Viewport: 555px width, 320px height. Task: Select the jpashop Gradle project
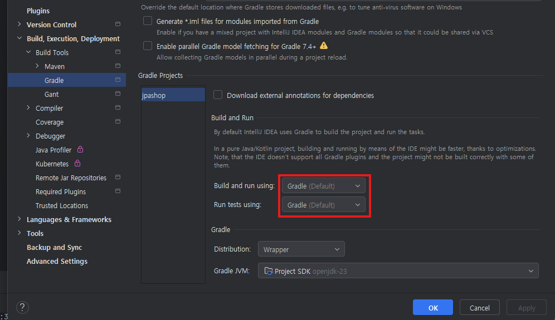pyautogui.click(x=173, y=95)
